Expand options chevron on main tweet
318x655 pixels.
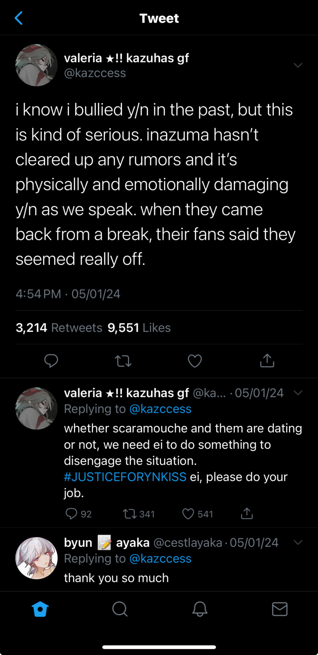(x=298, y=65)
